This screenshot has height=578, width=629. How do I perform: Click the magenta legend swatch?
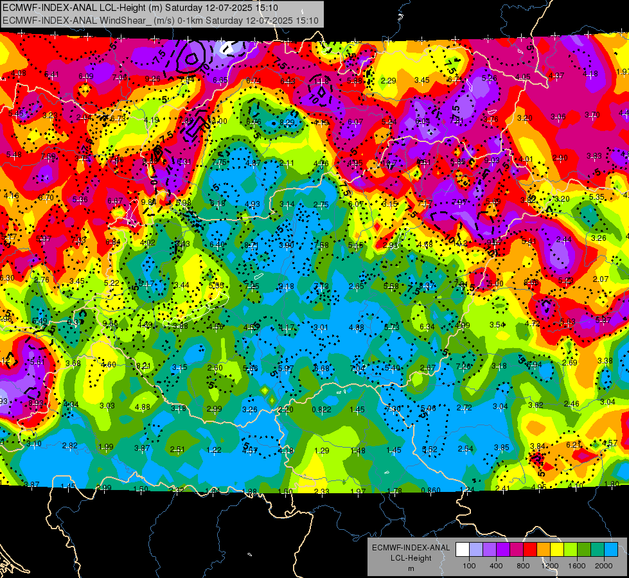517,550
